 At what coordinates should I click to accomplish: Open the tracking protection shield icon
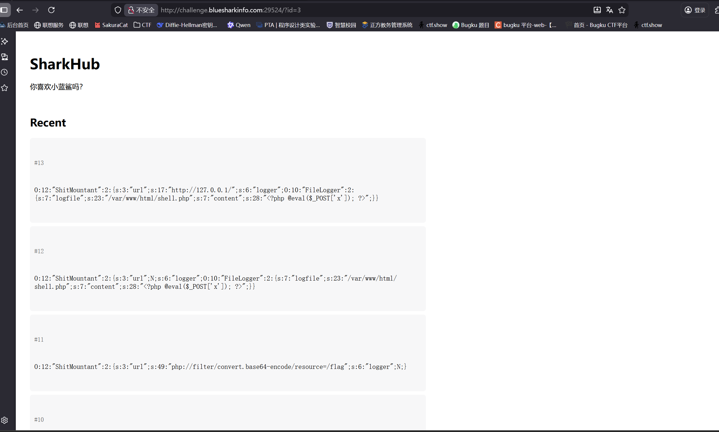coord(118,10)
